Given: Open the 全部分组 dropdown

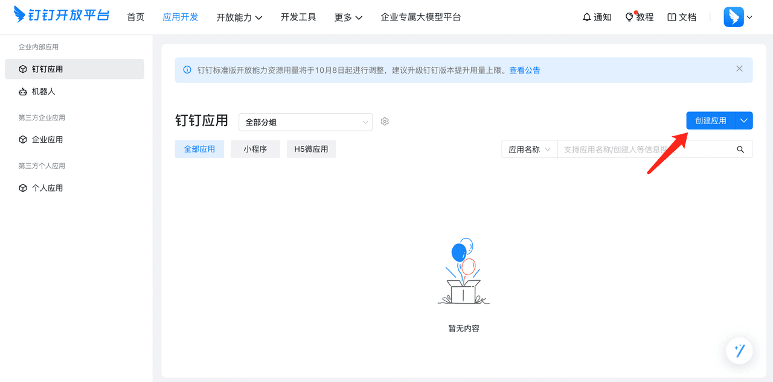Looking at the screenshot, I should tap(306, 122).
